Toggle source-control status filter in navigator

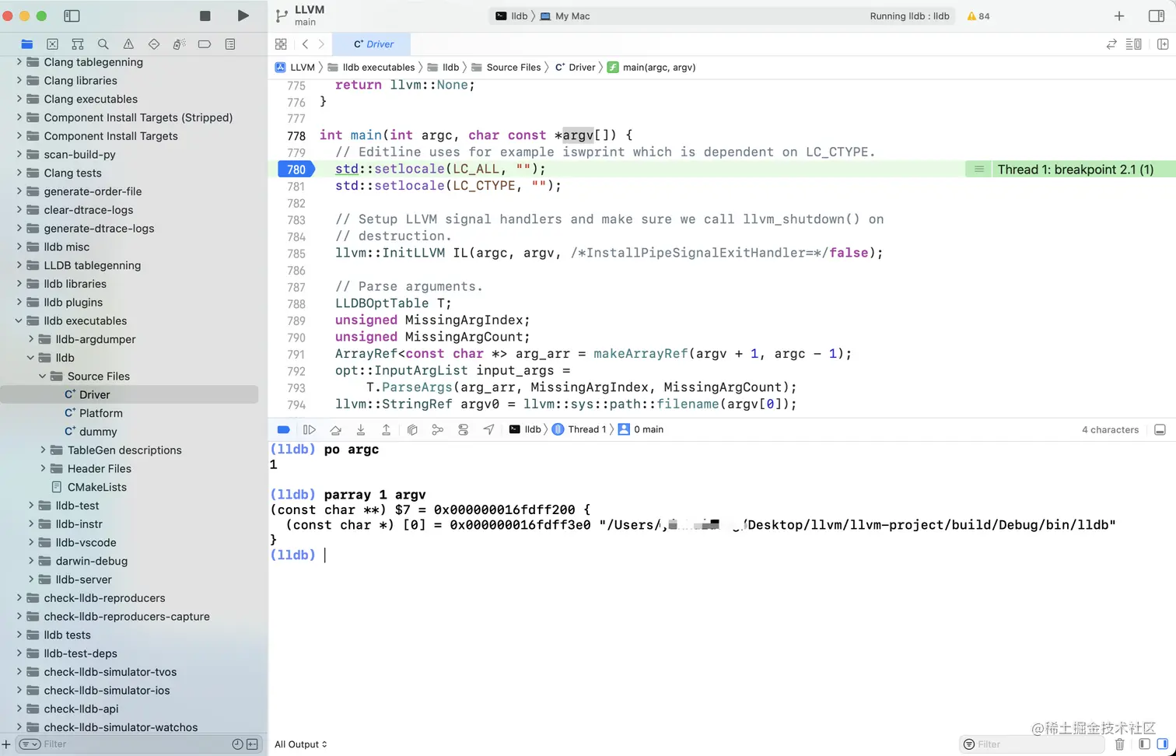click(253, 744)
